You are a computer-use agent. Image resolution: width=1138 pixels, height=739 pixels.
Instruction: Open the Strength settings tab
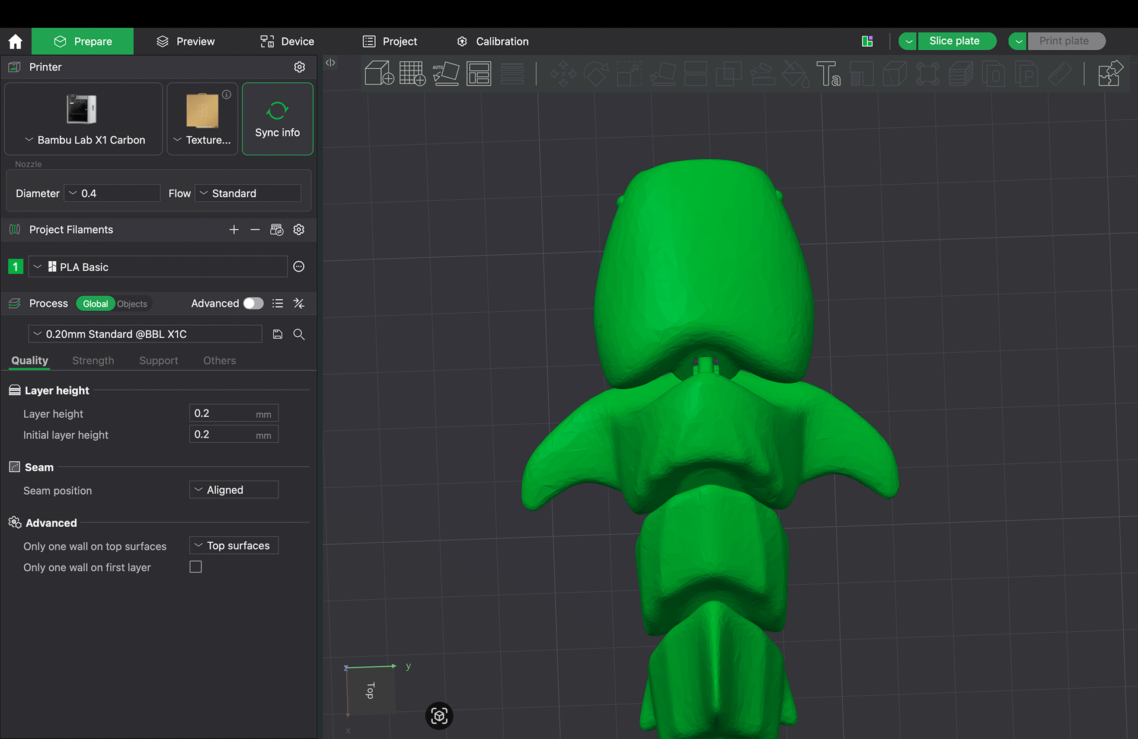93,360
